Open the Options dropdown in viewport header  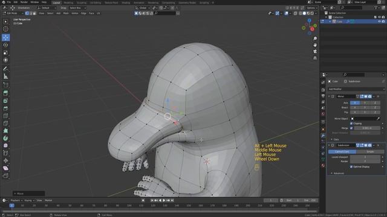(312, 8)
